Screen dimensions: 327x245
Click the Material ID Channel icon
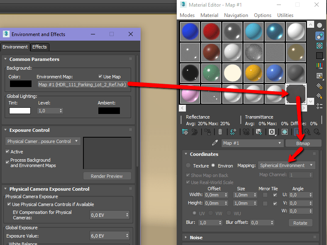tap(272, 132)
